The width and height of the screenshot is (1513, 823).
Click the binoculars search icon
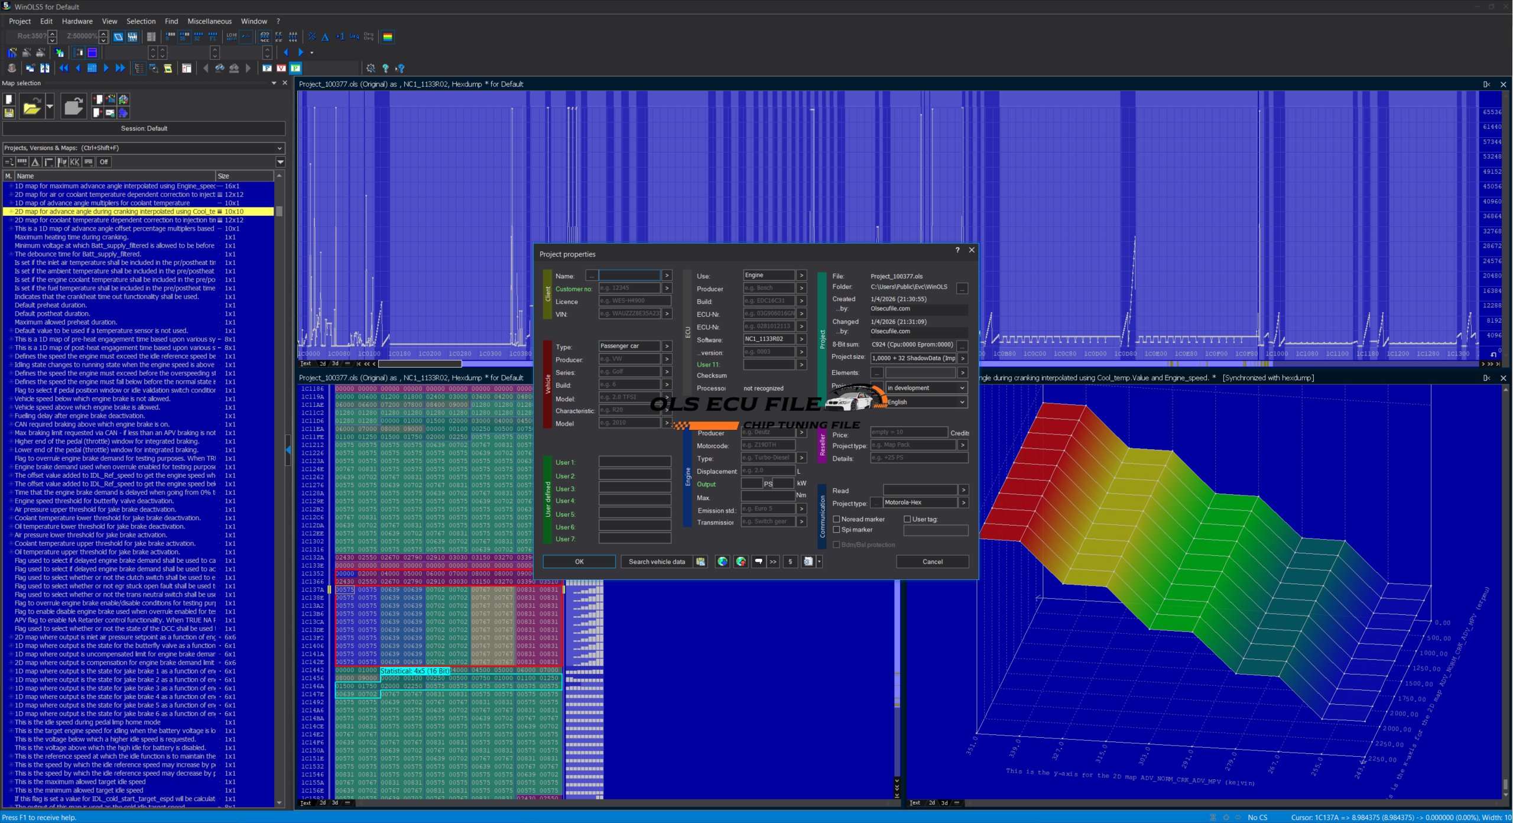[219, 68]
